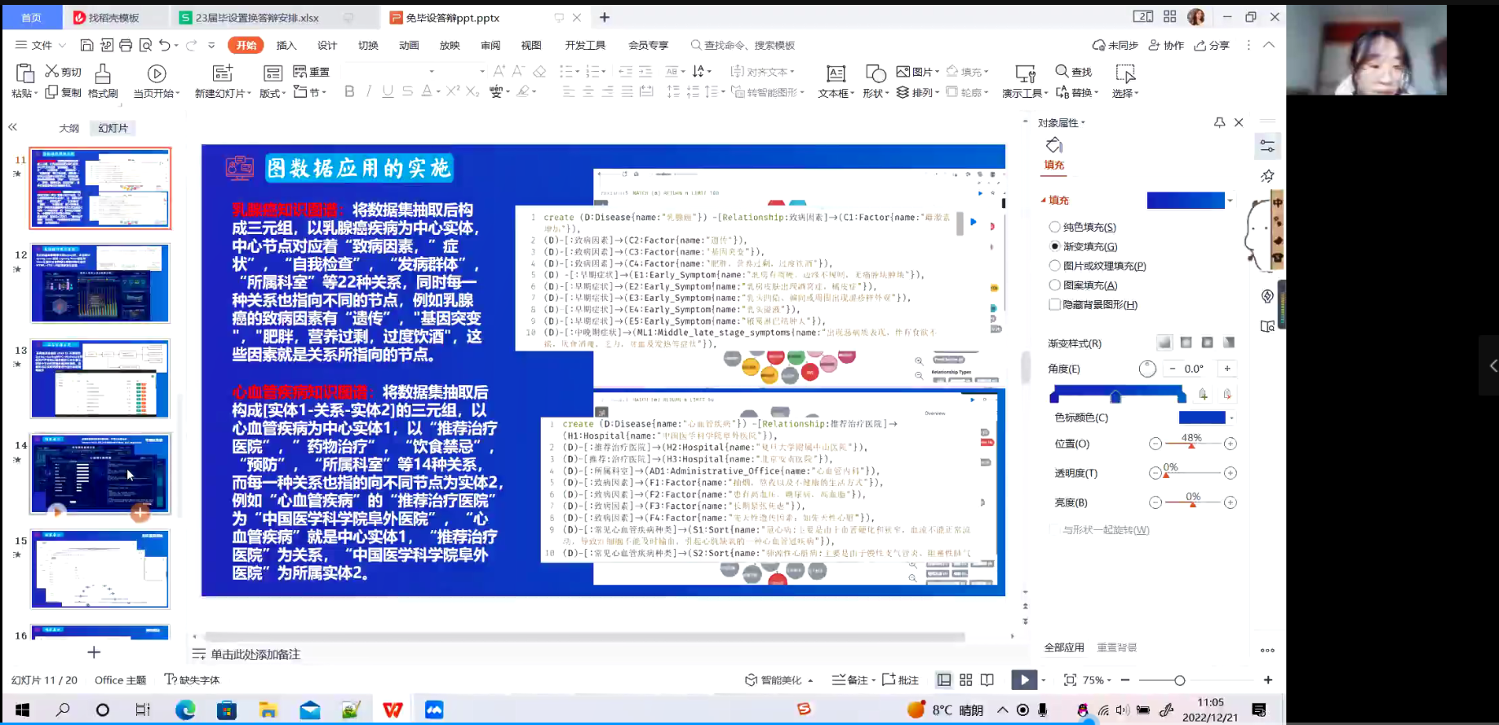Switch to the Review (审阅) ribbon tab
Screen dimensions: 1499x725
pos(490,46)
